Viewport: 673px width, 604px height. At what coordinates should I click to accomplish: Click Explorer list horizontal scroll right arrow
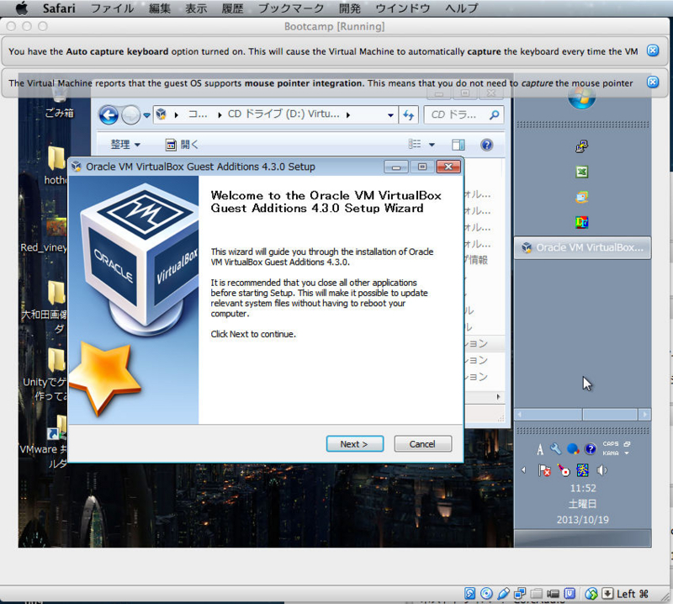click(x=498, y=397)
